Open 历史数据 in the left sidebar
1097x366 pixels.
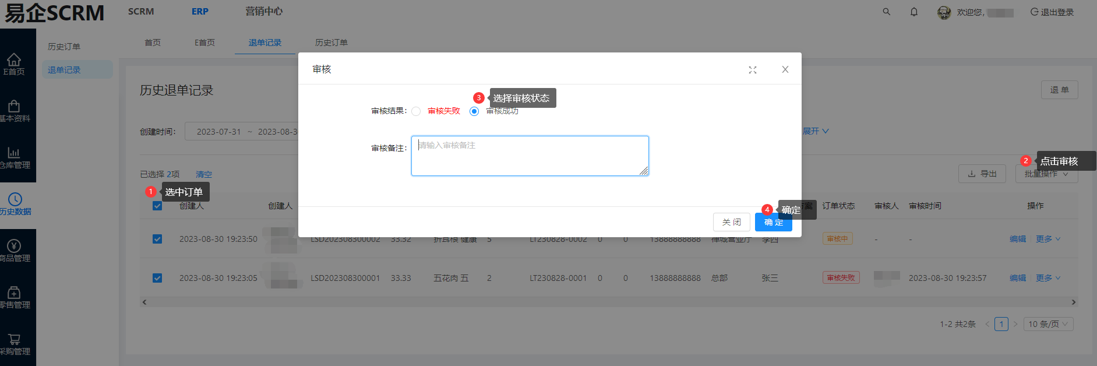(x=15, y=204)
